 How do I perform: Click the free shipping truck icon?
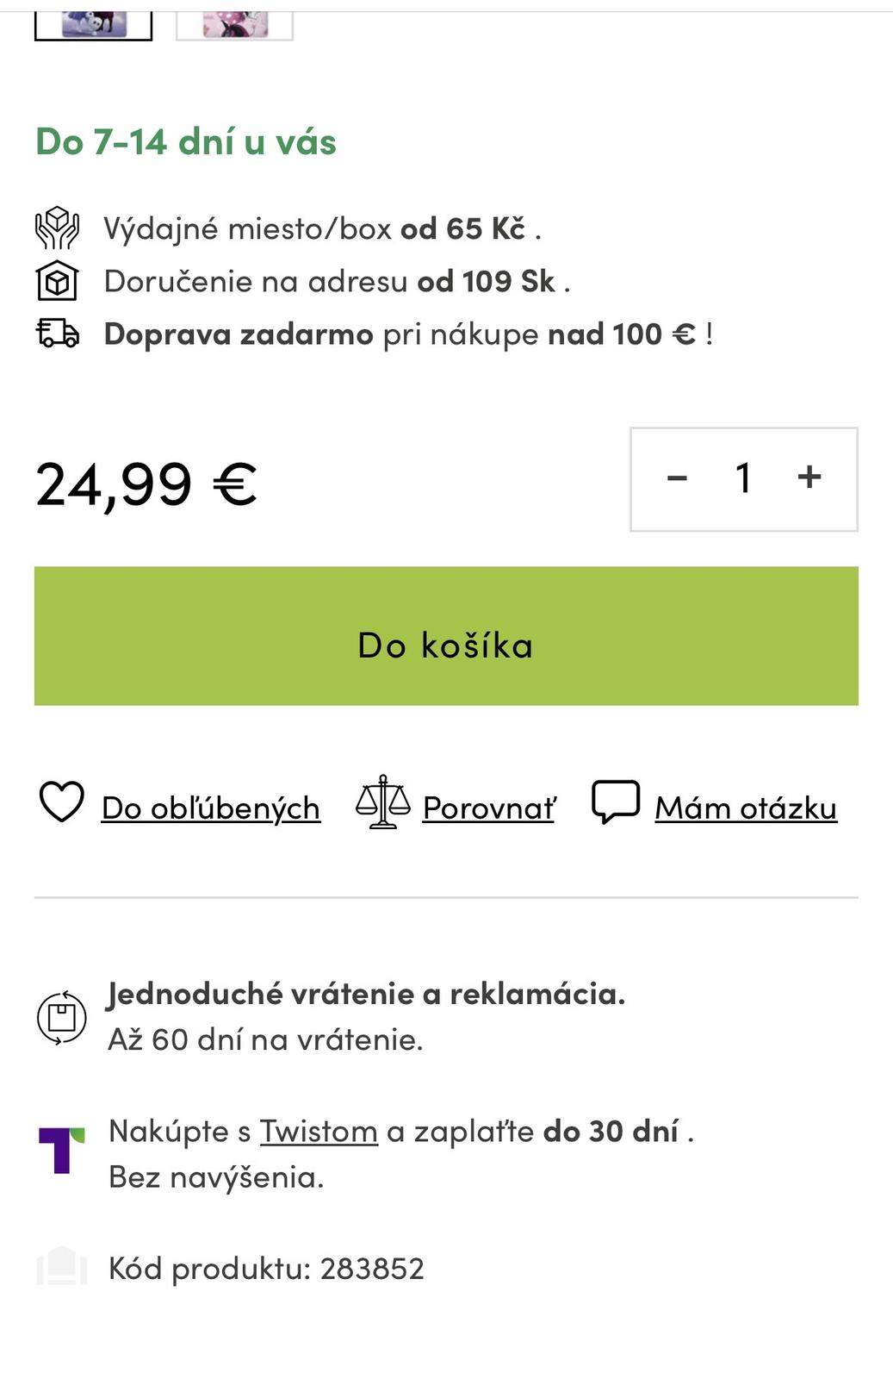point(57,334)
